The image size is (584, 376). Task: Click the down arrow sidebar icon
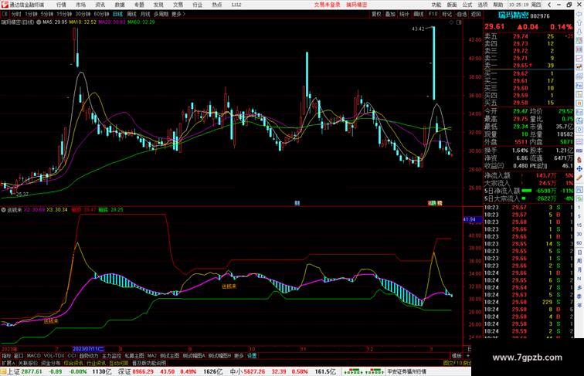579,32
